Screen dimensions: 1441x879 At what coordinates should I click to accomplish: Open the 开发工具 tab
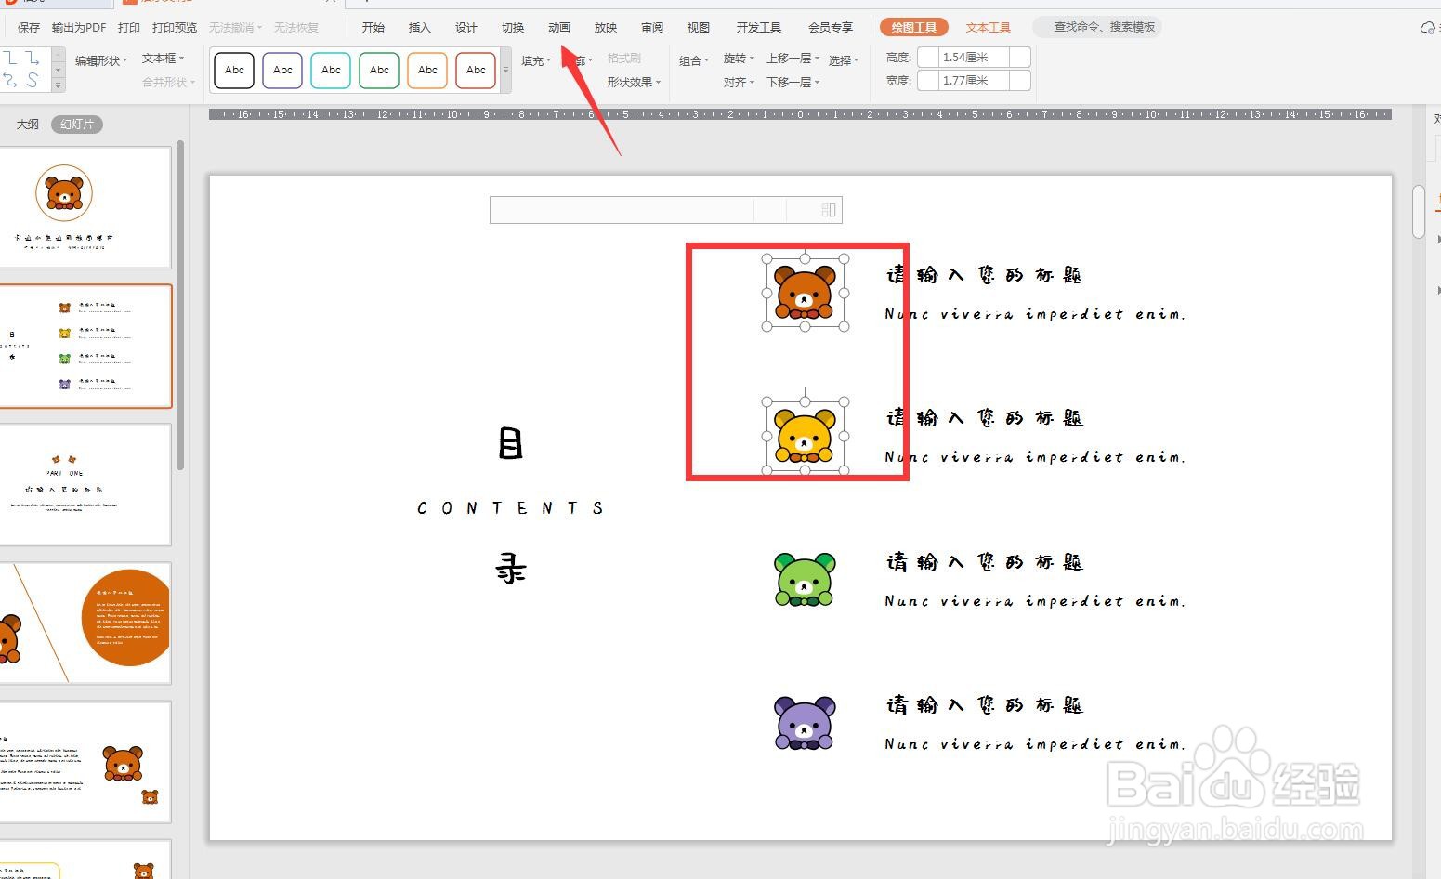tap(759, 27)
